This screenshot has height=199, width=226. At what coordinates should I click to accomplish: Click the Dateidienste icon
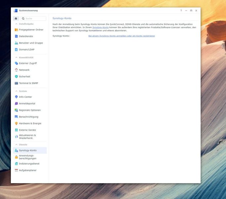tap(16, 36)
